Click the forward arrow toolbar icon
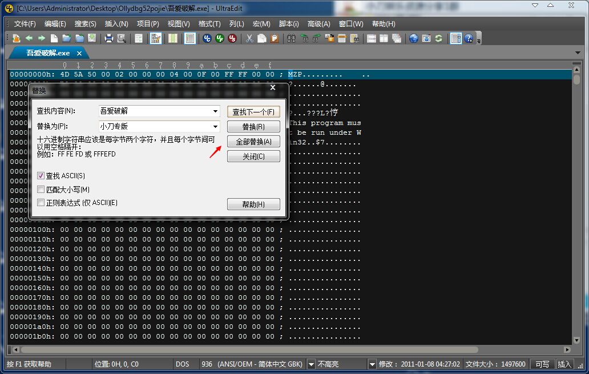This screenshot has width=589, height=374. (42, 38)
